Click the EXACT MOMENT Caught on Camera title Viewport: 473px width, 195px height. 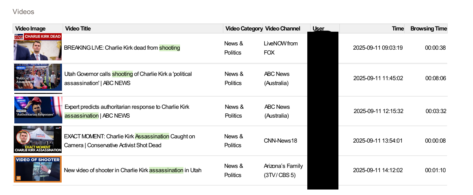(129, 140)
